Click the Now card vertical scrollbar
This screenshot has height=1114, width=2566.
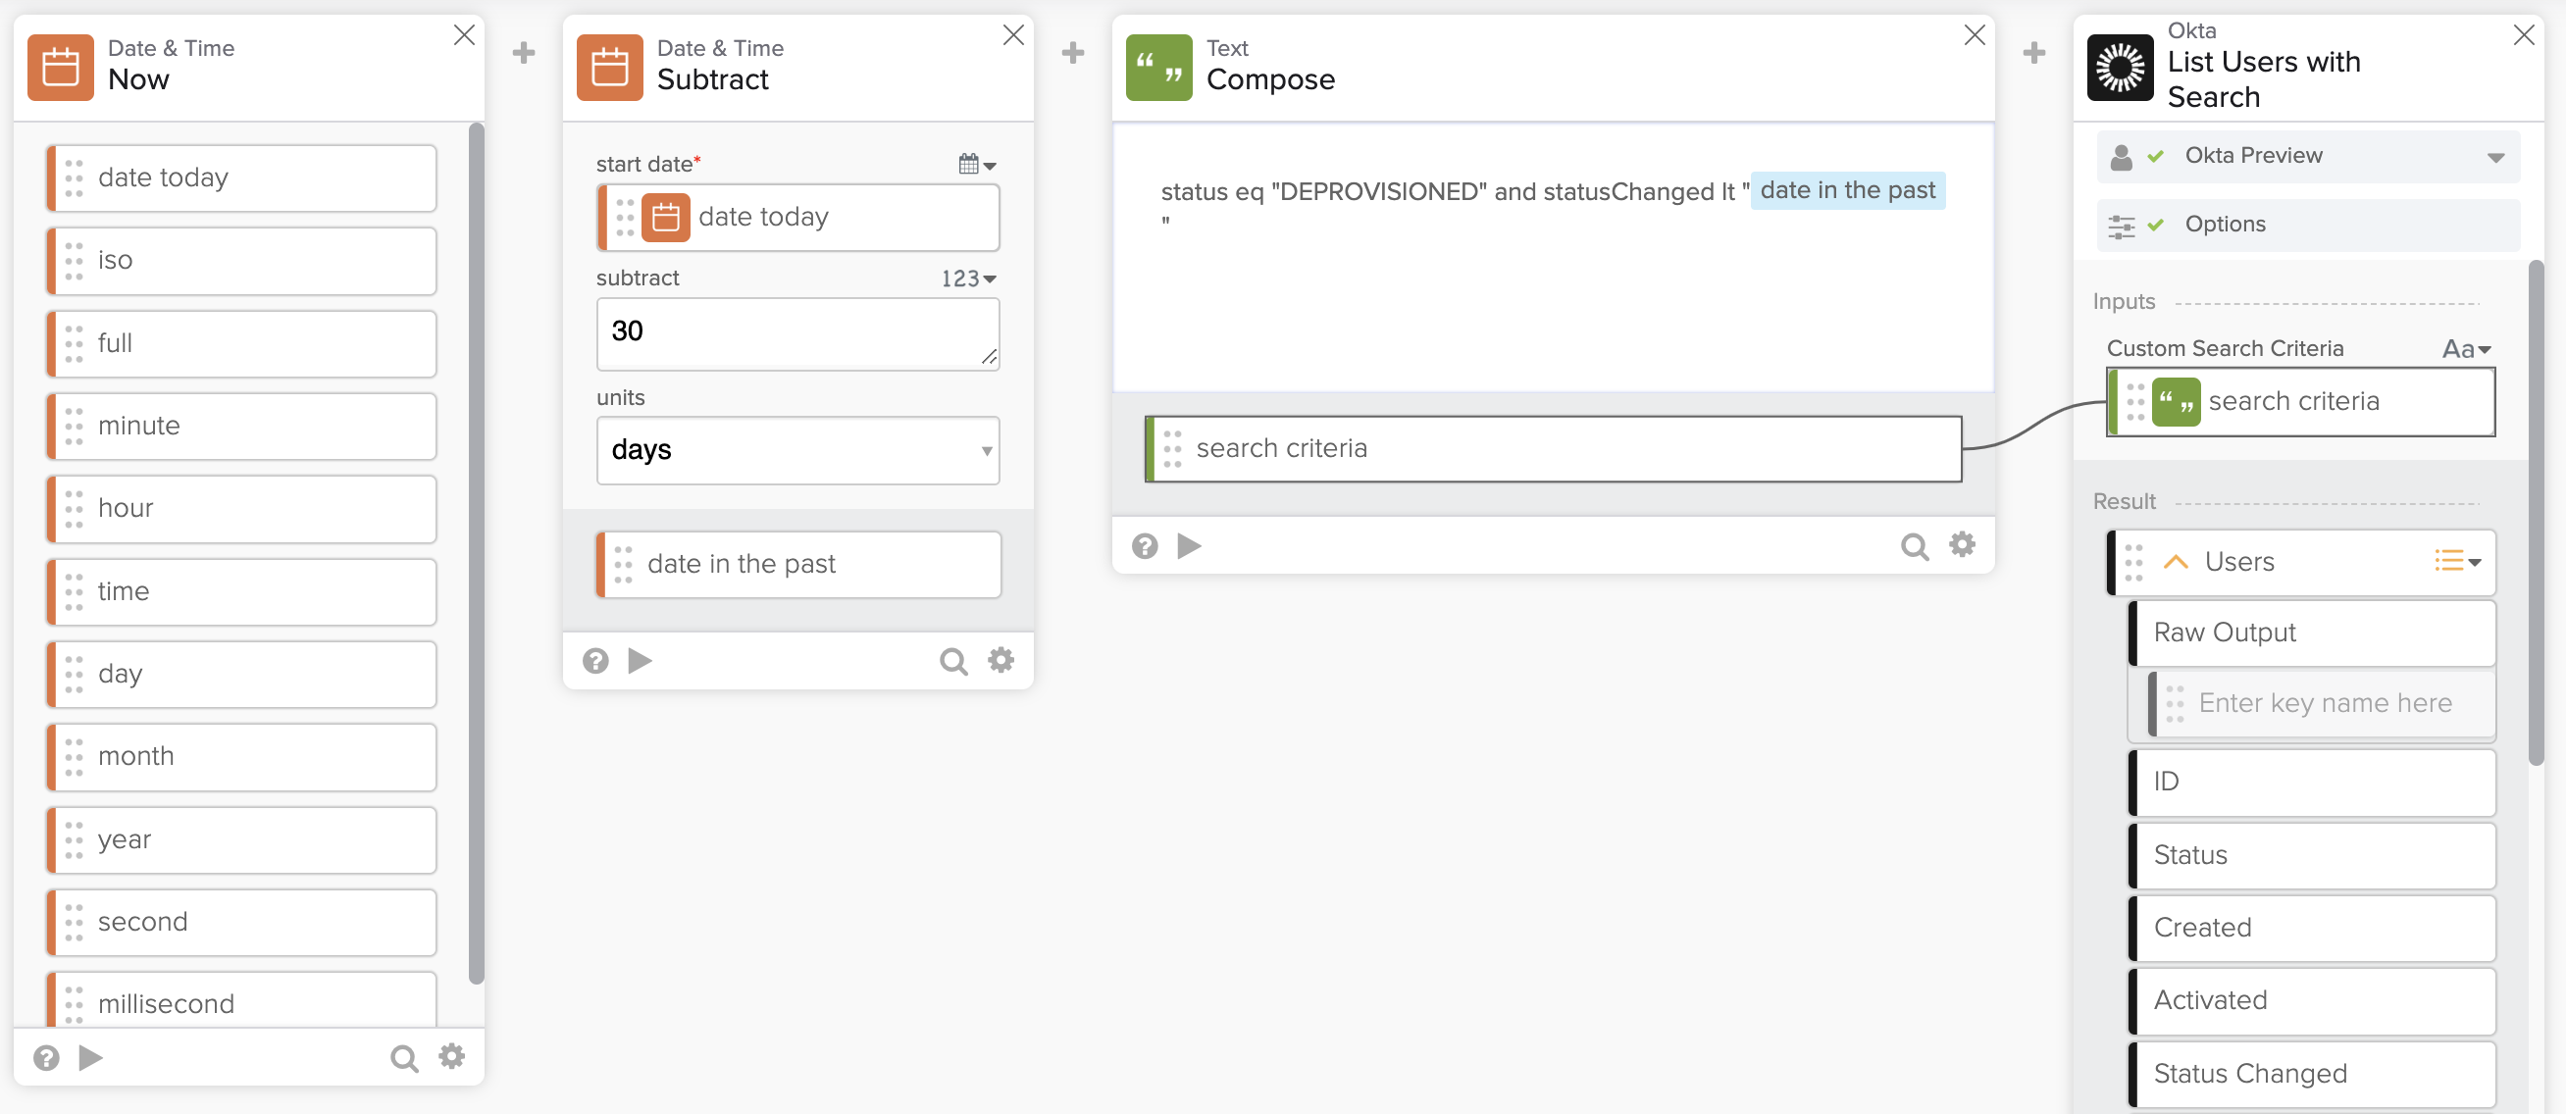pyautogui.click(x=476, y=552)
